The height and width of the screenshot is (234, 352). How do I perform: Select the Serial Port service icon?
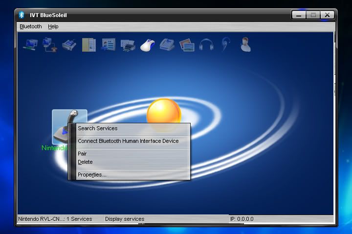[x=69, y=45]
